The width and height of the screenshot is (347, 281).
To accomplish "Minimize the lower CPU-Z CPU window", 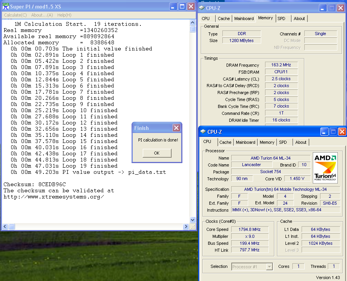I will pos(324,132).
